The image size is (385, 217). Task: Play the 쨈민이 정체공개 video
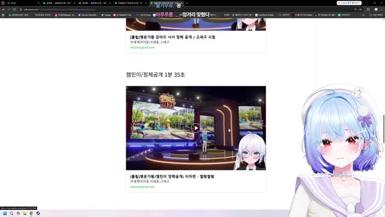196,128
